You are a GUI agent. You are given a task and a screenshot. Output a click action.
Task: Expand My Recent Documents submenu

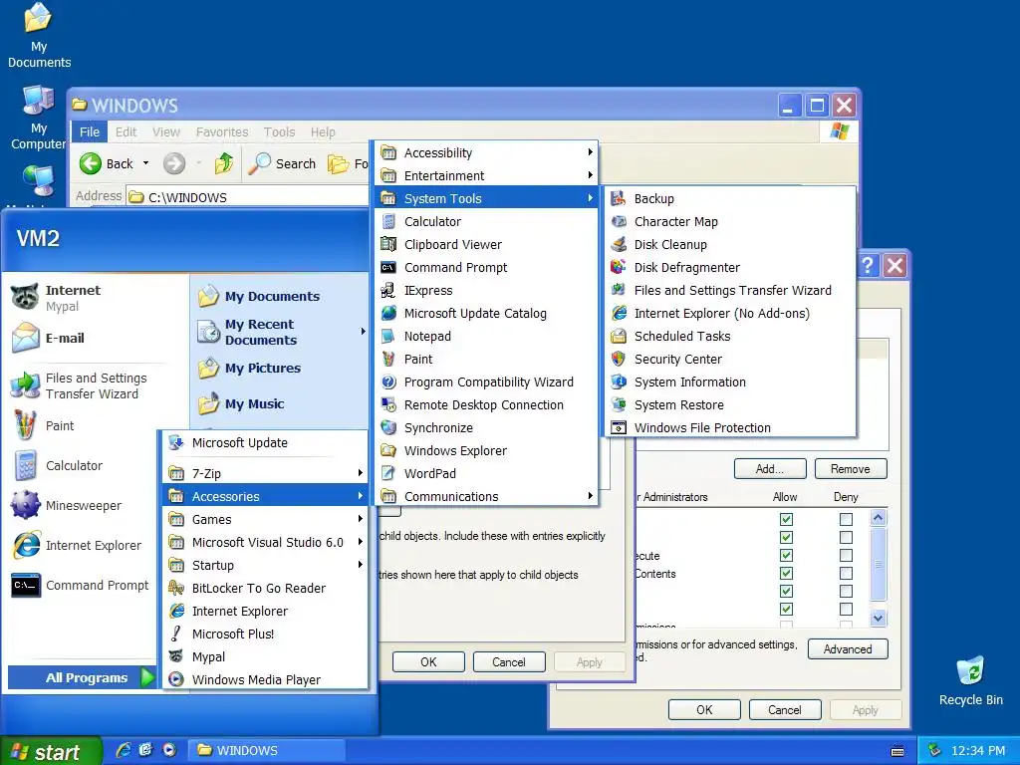[281, 332]
